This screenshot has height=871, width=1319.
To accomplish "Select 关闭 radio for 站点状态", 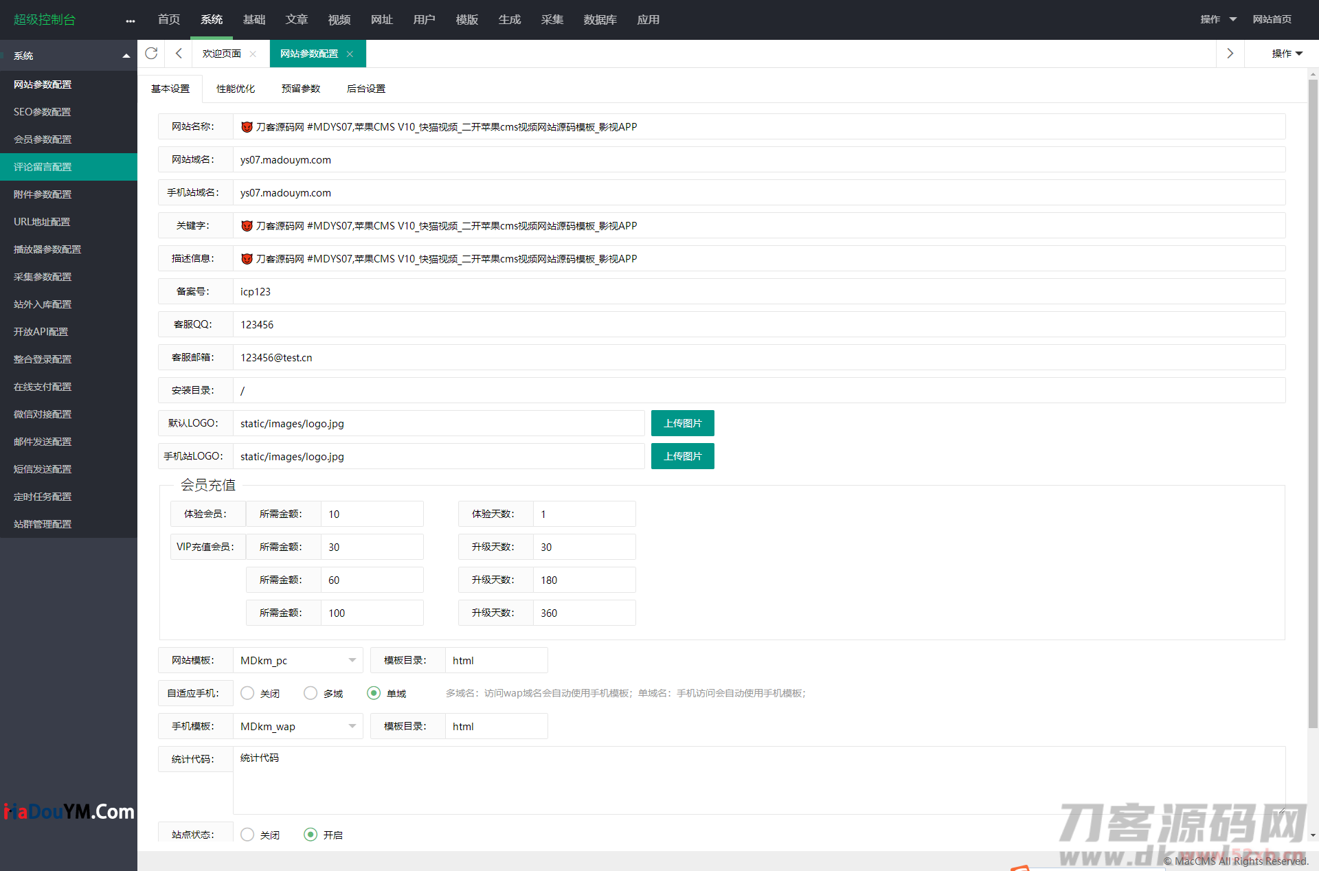I will (x=247, y=835).
